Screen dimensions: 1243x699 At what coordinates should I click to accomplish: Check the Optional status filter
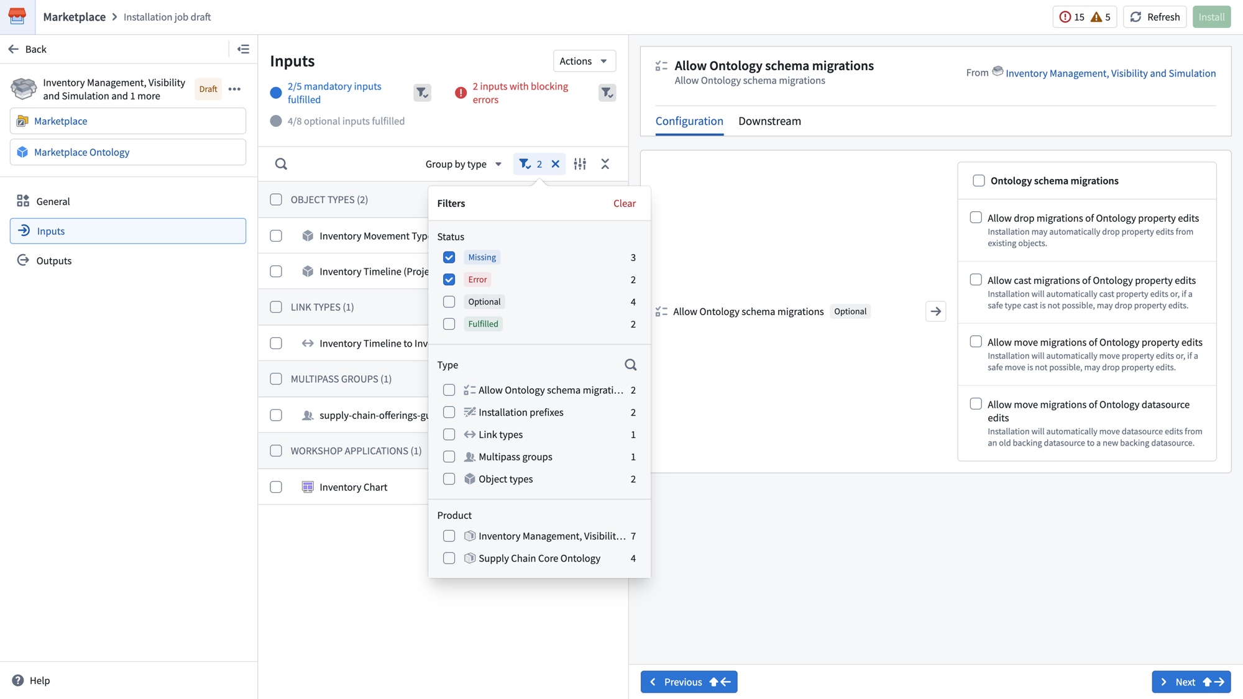(x=449, y=302)
